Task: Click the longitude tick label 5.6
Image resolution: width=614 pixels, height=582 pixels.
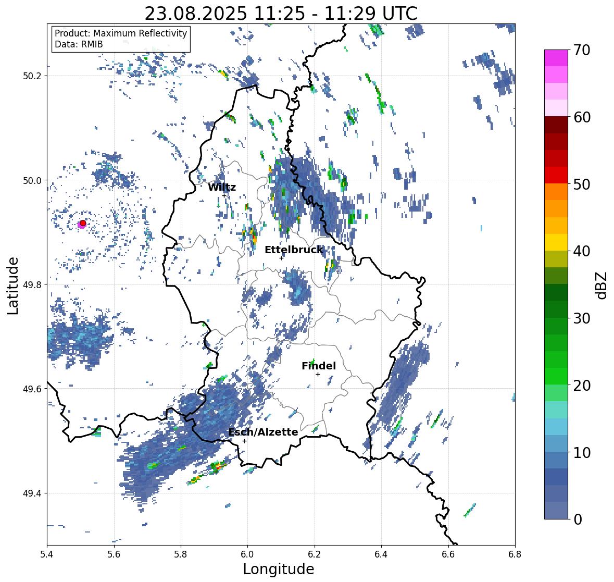Action: pos(114,554)
